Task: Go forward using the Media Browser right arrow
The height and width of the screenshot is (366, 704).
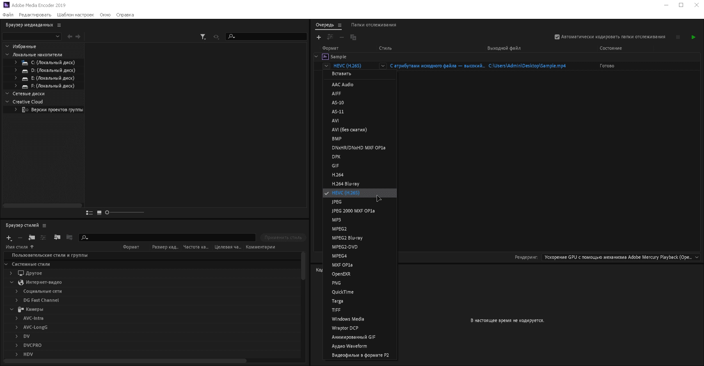Action: click(x=78, y=36)
